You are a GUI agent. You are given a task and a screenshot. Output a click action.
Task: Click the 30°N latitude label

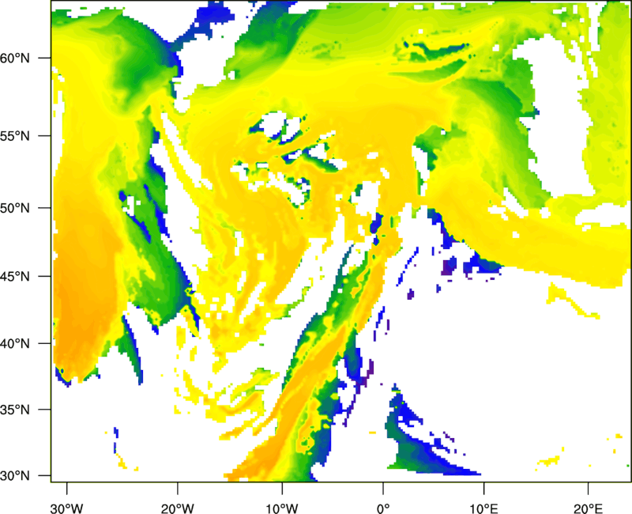point(15,476)
